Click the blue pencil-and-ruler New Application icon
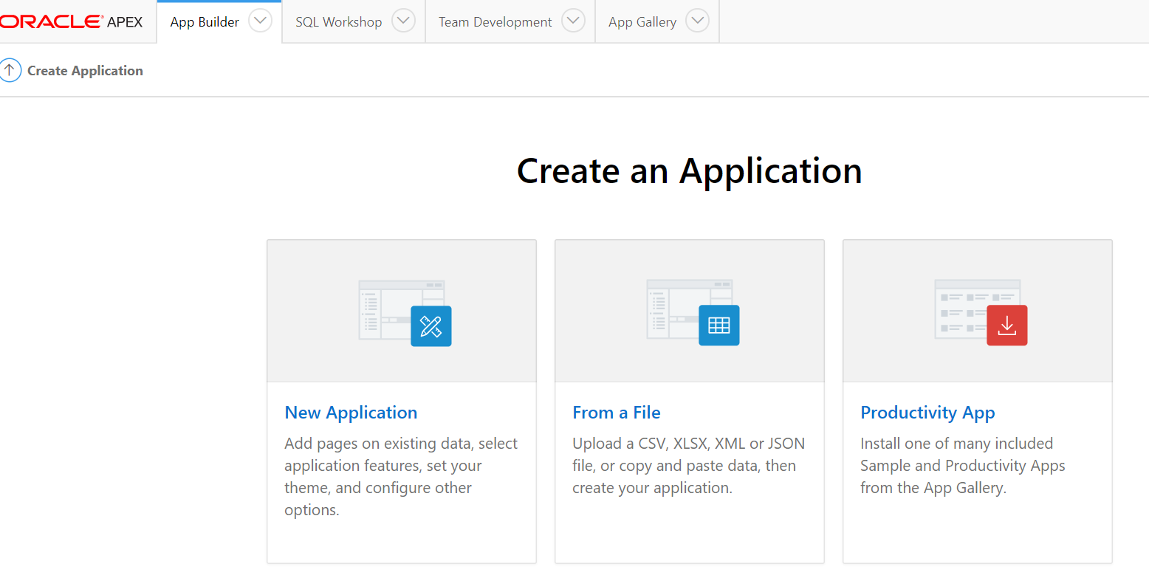Image resolution: width=1149 pixels, height=575 pixels. point(431,326)
